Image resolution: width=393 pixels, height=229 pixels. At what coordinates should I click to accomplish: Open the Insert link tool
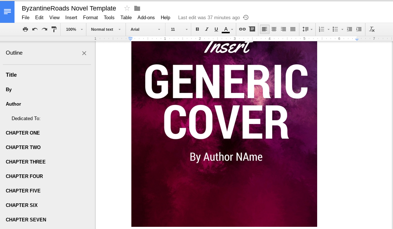(242, 29)
